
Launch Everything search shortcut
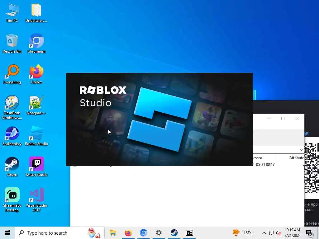12,74
